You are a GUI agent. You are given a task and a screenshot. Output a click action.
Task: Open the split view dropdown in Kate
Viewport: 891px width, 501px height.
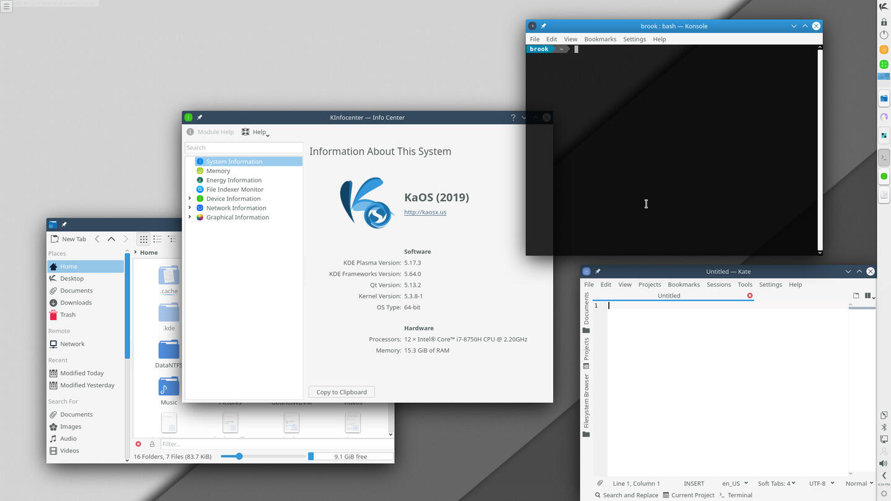869,296
